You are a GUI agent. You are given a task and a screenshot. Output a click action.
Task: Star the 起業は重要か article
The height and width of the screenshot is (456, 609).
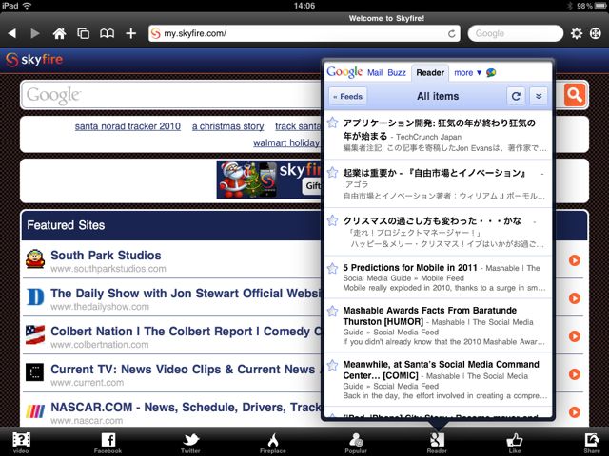coord(332,172)
